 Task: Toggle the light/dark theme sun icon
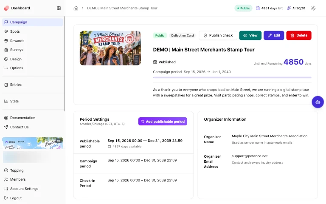tap(313, 8)
